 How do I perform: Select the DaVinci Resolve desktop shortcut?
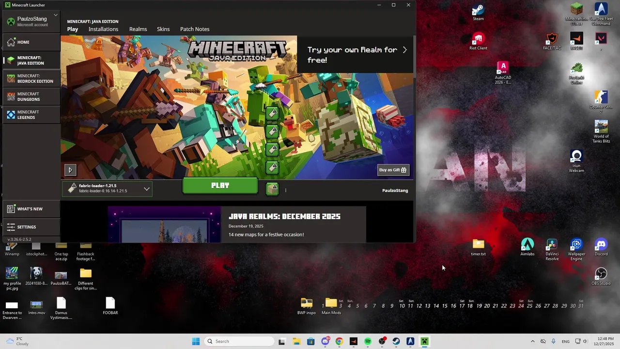point(552,250)
